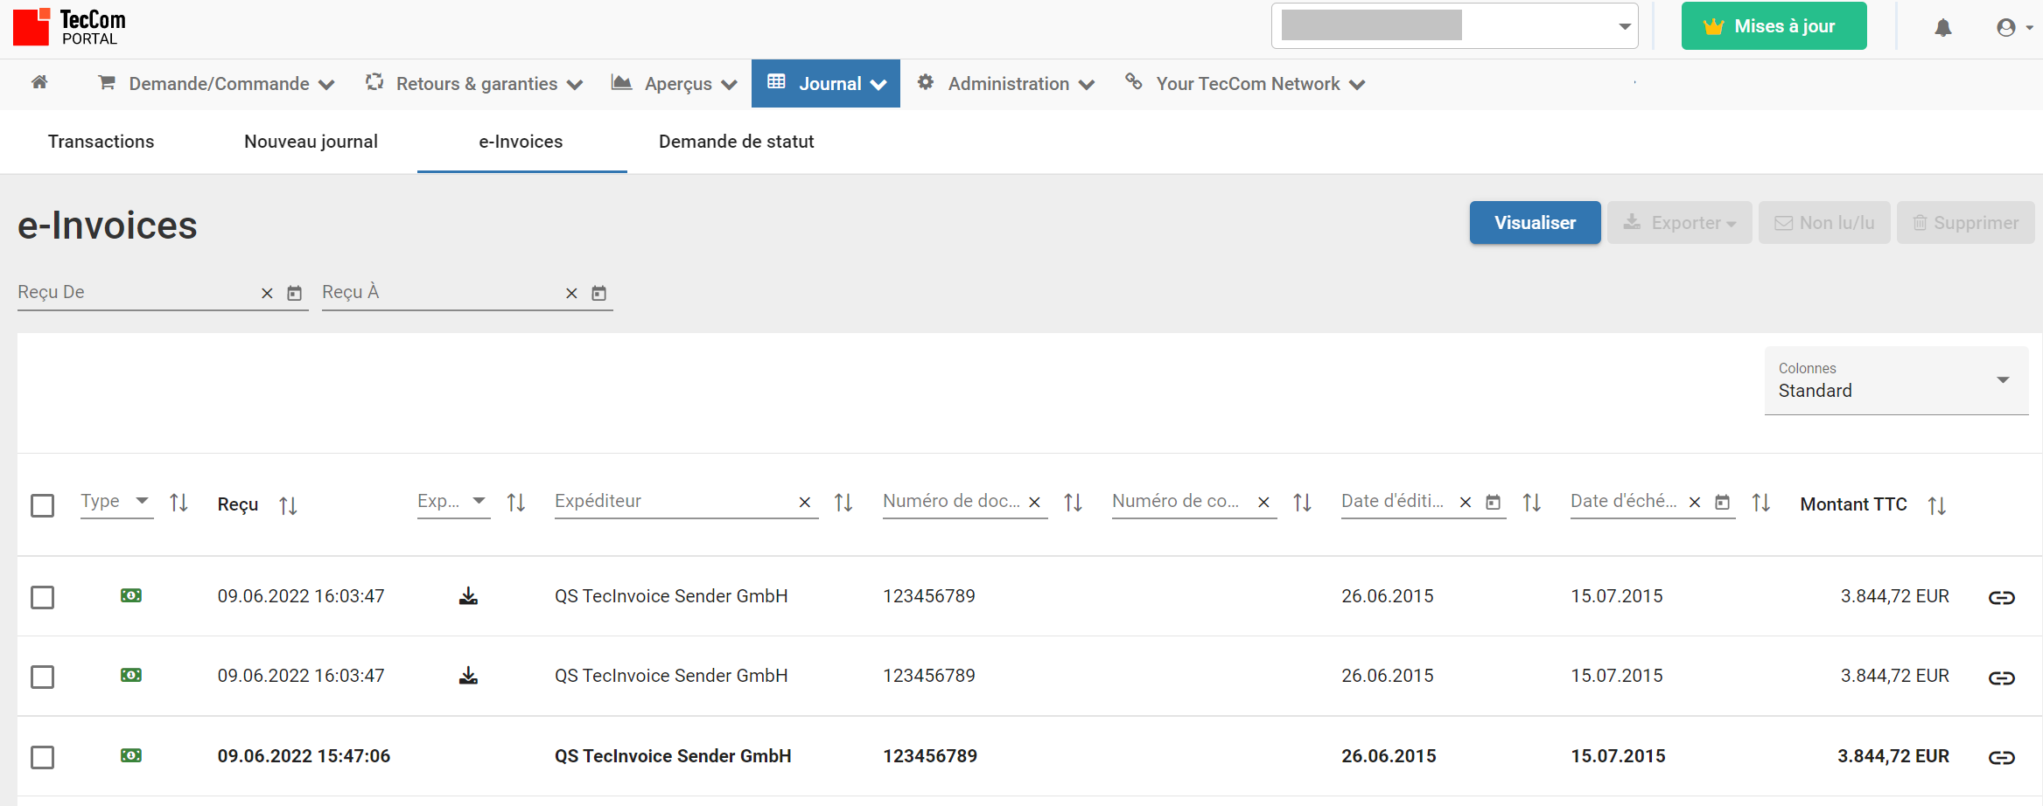Click the sort icon on the Montant TTC column
Screen dimensions: 2043x806
pyautogui.click(x=1937, y=505)
